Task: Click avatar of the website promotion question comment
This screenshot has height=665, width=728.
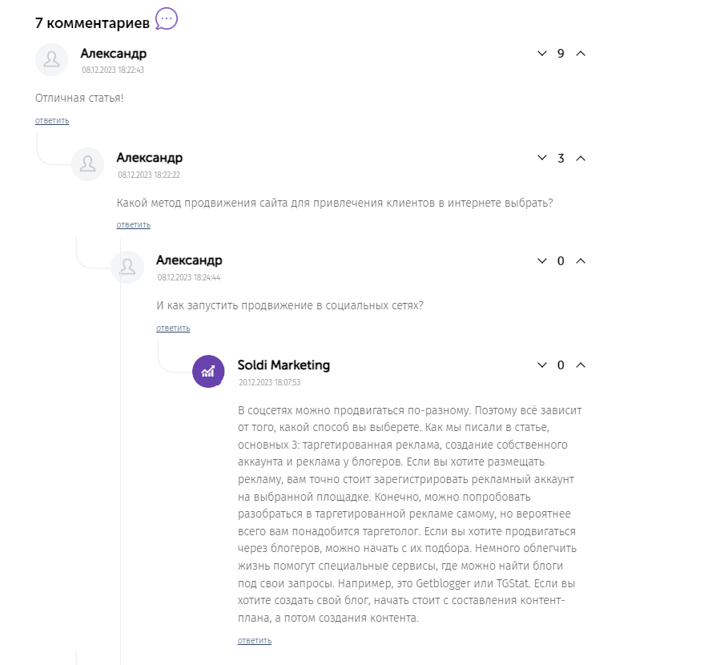Action: coord(88,164)
